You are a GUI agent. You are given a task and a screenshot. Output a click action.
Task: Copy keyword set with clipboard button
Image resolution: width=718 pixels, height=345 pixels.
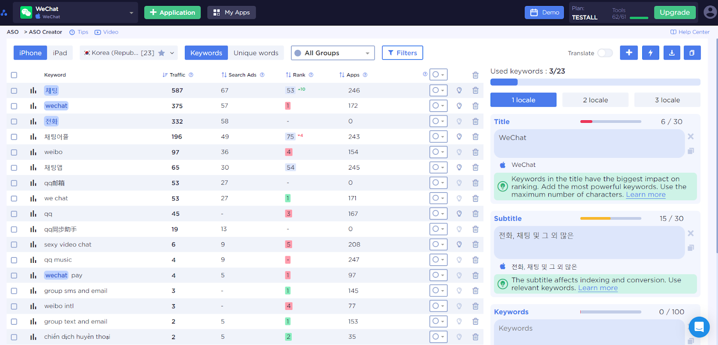tap(692, 52)
